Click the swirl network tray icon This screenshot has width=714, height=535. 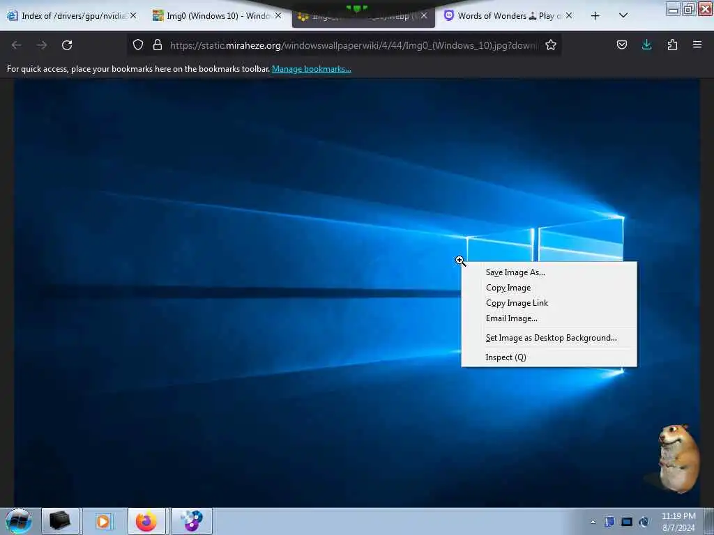click(x=644, y=522)
